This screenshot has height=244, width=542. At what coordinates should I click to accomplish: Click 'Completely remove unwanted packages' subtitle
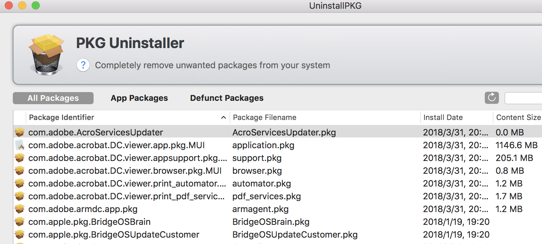click(x=212, y=65)
